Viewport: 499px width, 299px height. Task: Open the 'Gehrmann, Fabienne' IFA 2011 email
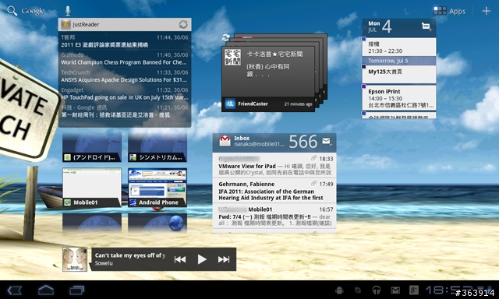(x=274, y=191)
